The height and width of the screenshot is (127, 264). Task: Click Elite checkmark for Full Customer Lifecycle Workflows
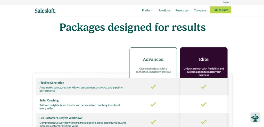pos(204,122)
